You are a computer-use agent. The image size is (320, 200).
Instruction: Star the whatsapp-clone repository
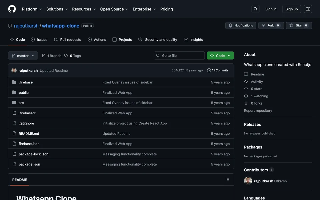click(299, 26)
